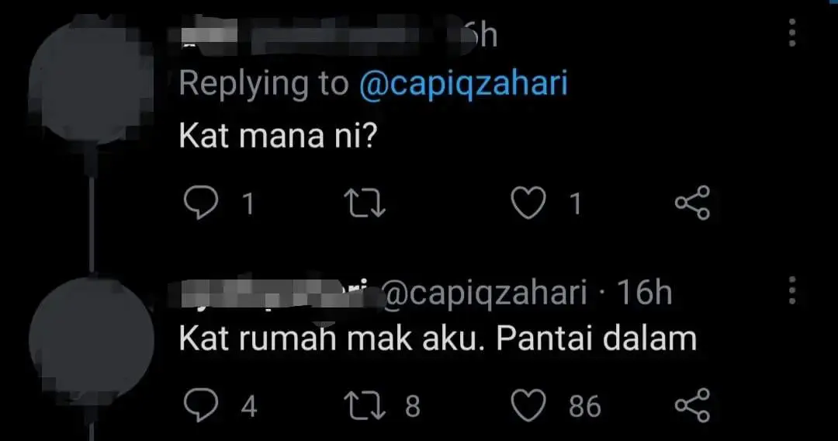Screen dimensions: 838x441
Task: Share the "Pantai dalam" tweet
Action: click(692, 405)
